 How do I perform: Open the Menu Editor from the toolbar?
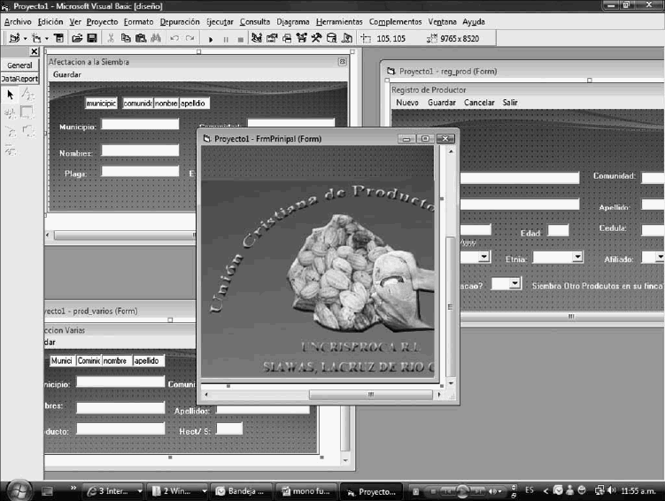click(x=58, y=39)
